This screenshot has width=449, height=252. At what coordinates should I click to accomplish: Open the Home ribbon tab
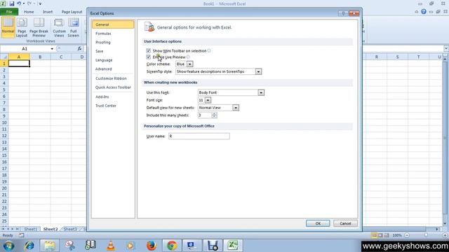point(29,12)
